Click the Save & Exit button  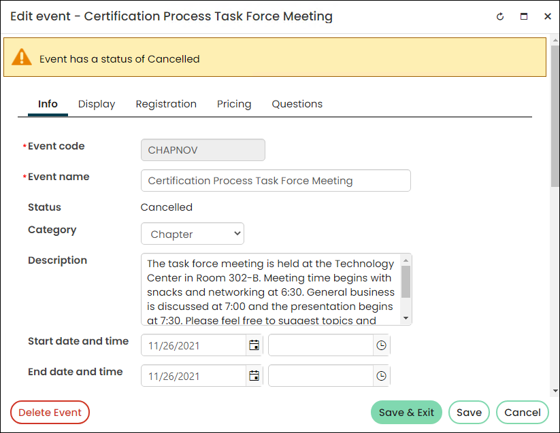pyautogui.click(x=406, y=413)
